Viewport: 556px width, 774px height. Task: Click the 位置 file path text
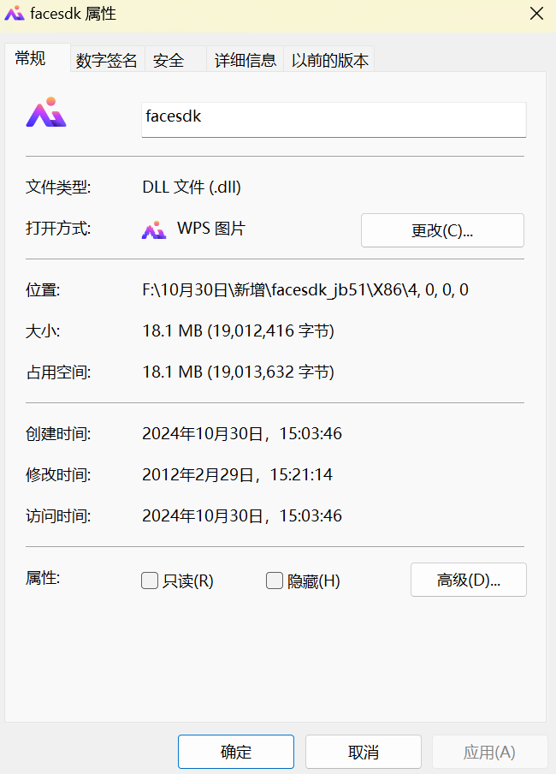point(305,290)
